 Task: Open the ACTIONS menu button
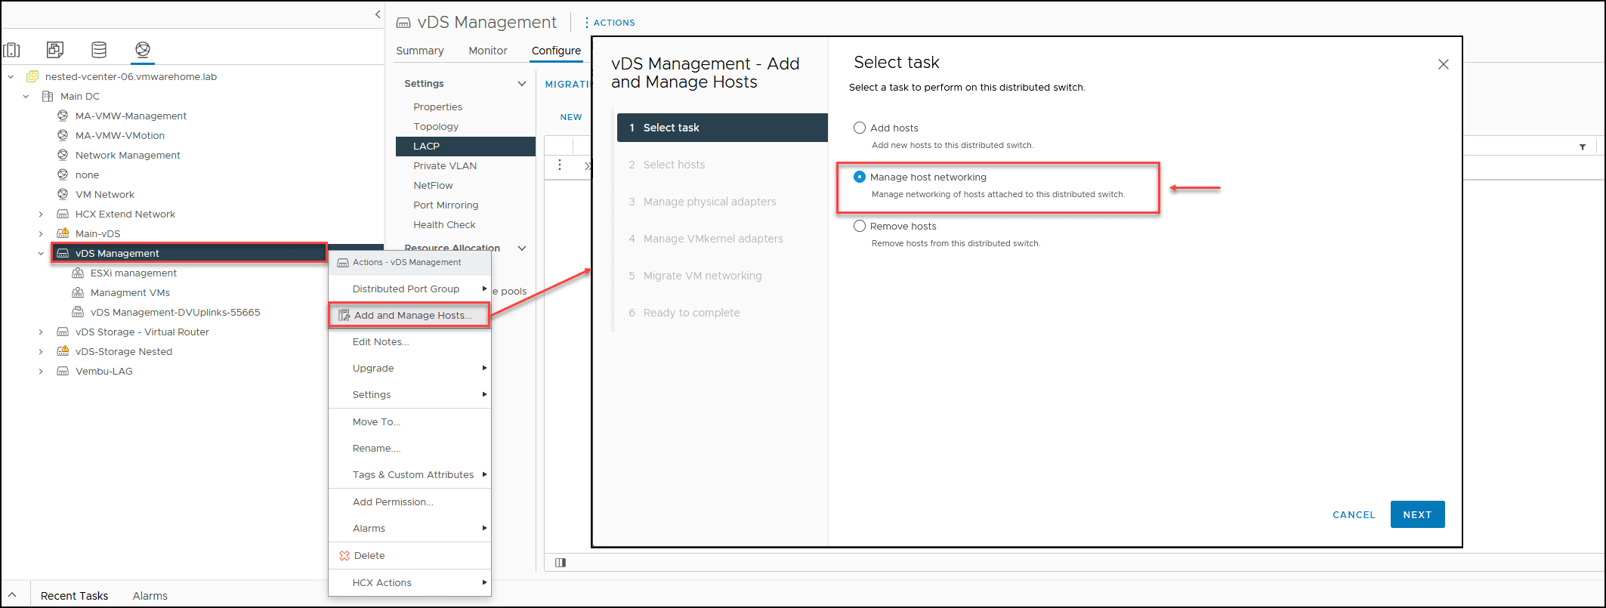click(x=610, y=23)
